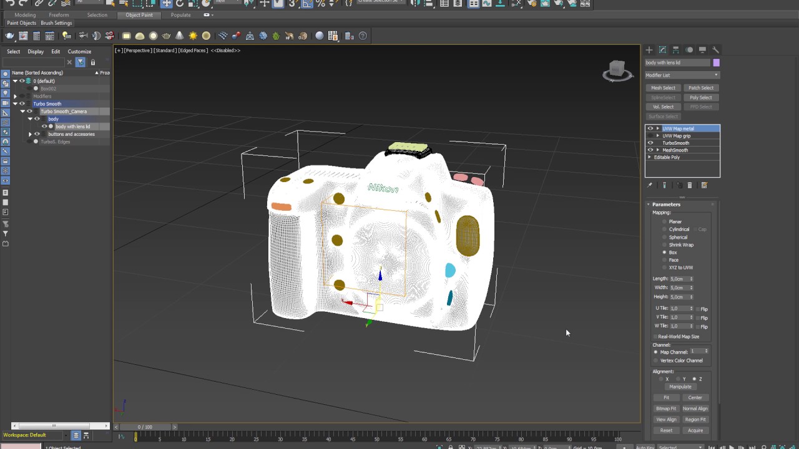The width and height of the screenshot is (799, 449).
Task: Click the Mesh Select button
Action: click(663, 88)
